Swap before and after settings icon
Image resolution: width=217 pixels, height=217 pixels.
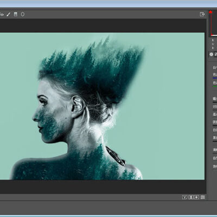click(x=191, y=197)
